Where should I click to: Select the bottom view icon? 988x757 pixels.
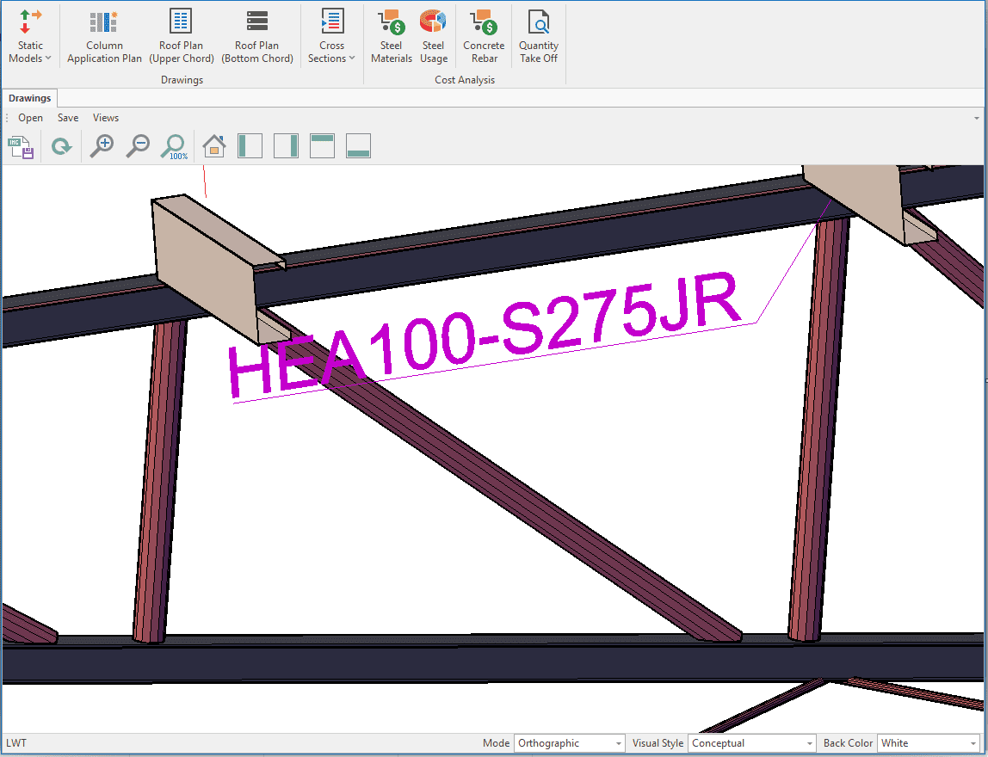pos(358,146)
